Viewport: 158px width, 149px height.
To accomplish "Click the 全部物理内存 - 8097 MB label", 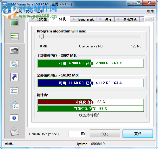I will 57,55.
